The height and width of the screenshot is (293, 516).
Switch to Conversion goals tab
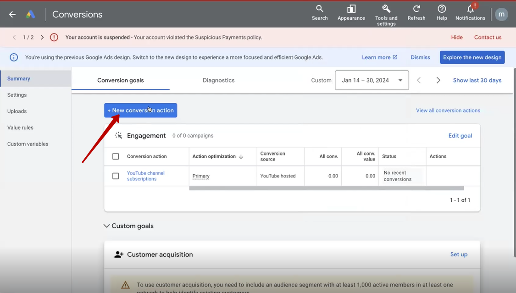(x=121, y=80)
